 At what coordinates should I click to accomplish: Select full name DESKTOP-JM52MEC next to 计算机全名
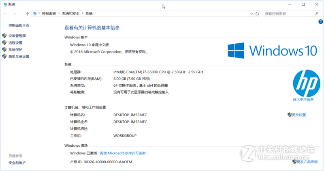click(130, 122)
